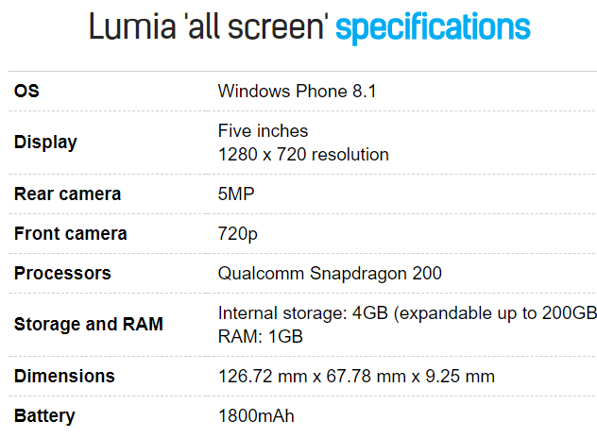Click the 'Internal storage: 4GB' line

click(407, 313)
